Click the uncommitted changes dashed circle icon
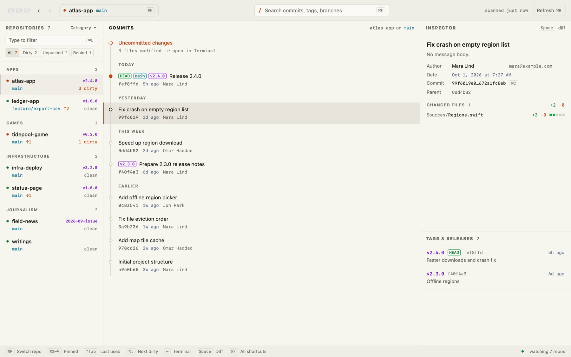The image size is (571, 357). (111, 43)
